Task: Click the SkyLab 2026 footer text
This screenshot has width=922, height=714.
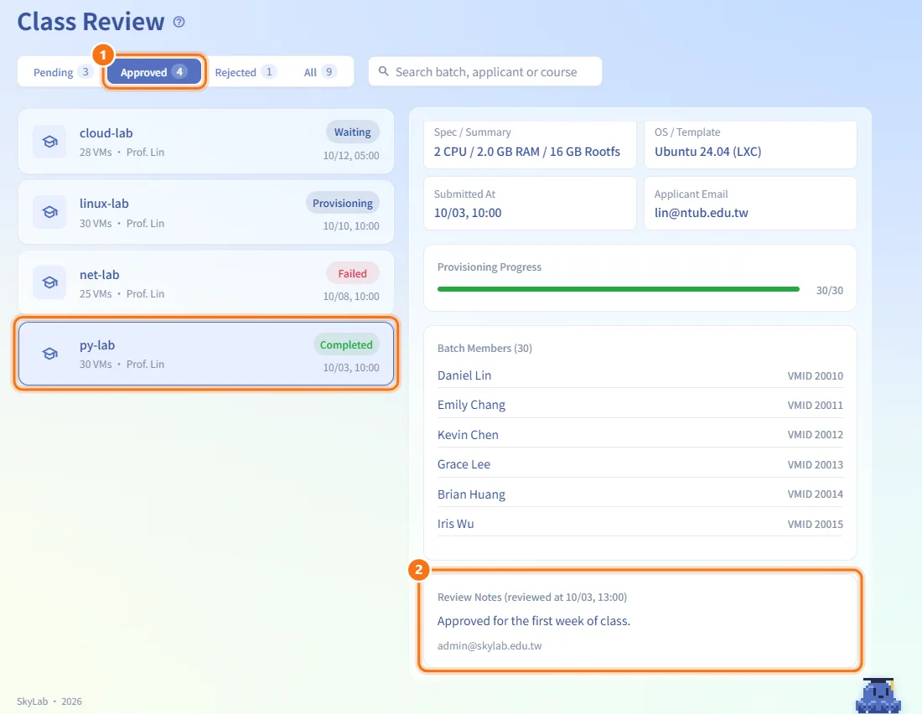Action: [x=49, y=701]
